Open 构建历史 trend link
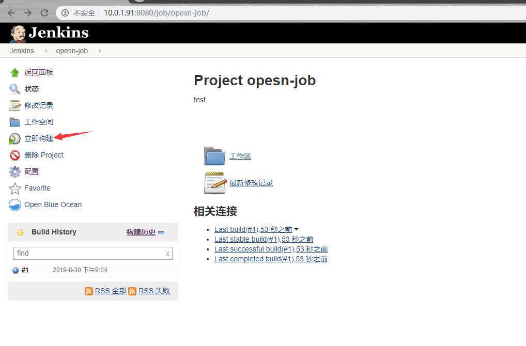526x346 pixels. tap(141, 232)
